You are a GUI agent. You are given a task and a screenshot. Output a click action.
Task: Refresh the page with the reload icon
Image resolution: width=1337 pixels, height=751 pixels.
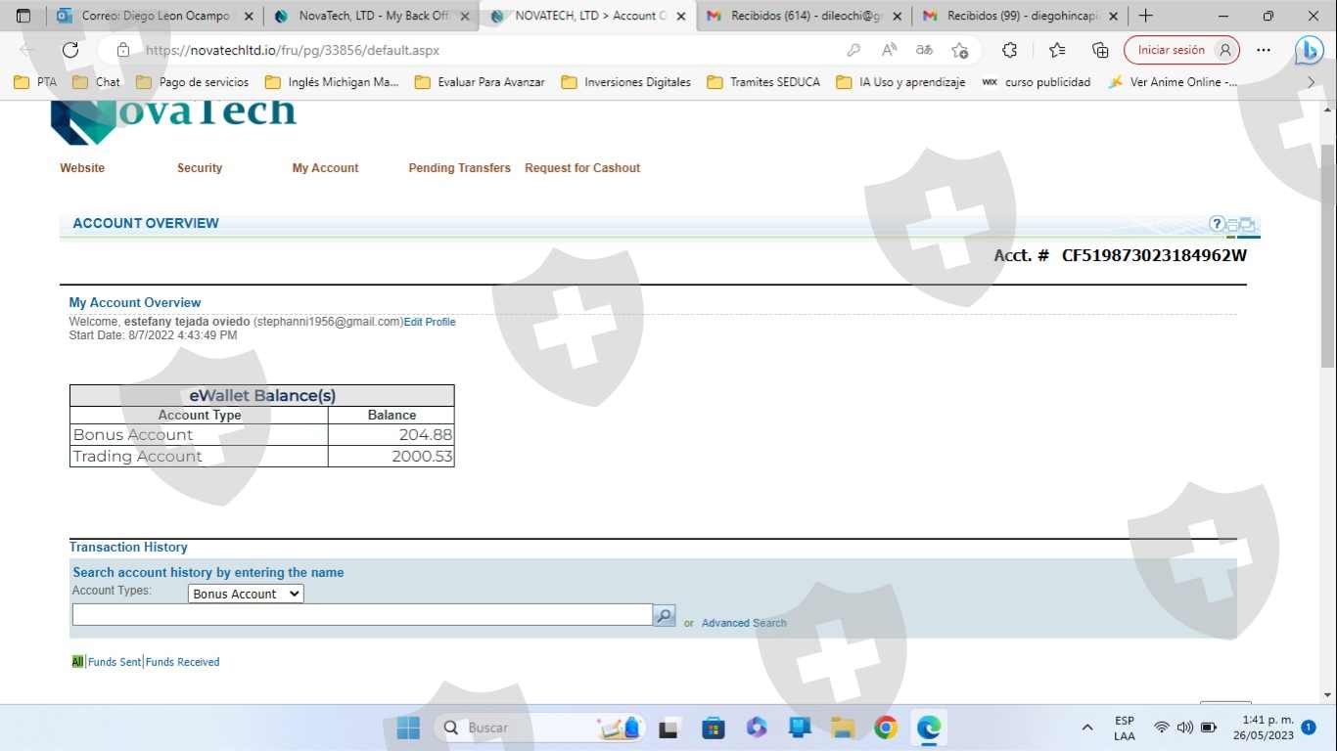[70, 50]
